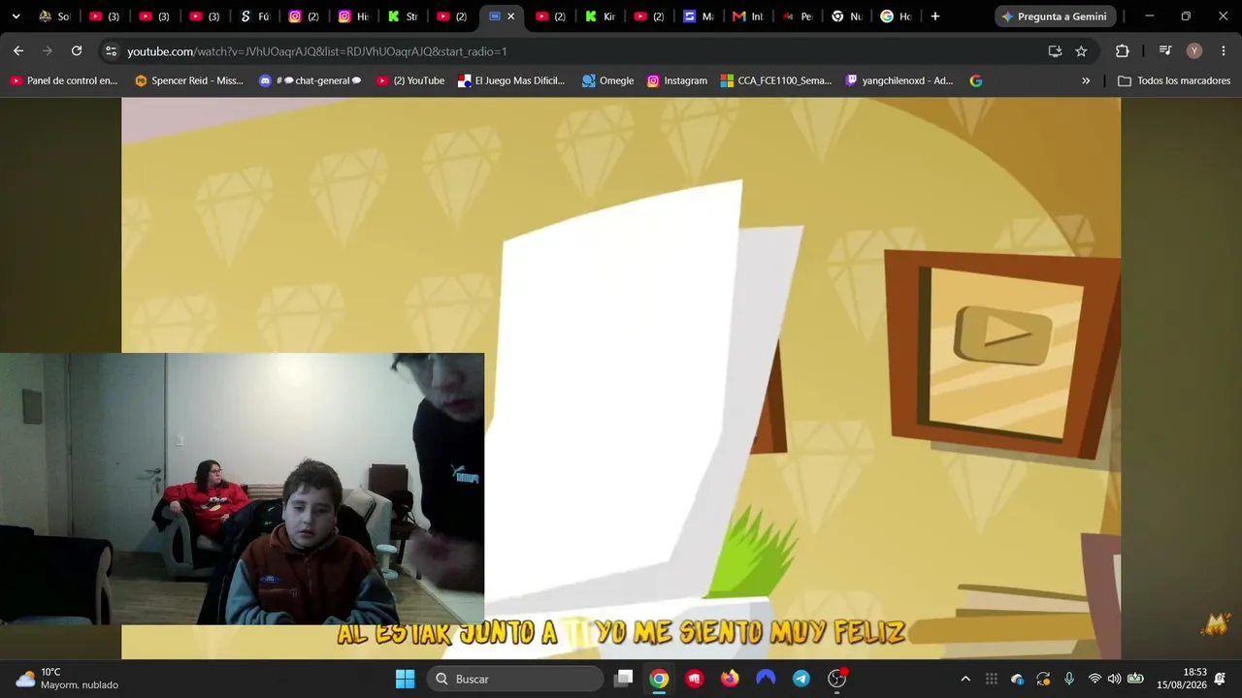Click the microphone tray icon
The height and width of the screenshot is (698, 1242).
click(1068, 679)
